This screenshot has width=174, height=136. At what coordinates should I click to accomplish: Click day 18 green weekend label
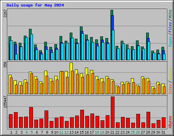97,132
